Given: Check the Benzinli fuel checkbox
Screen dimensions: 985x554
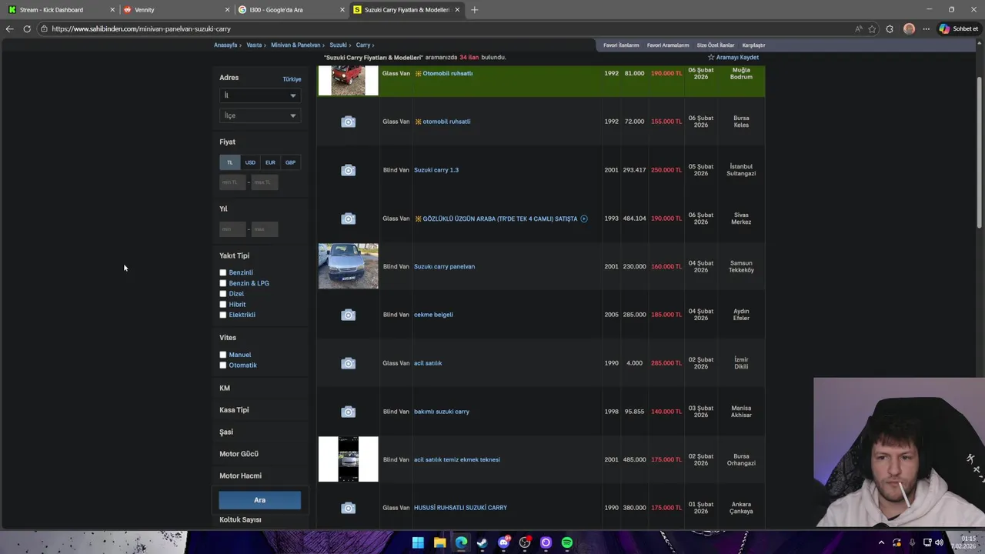Looking at the screenshot, I should point(223,272).
